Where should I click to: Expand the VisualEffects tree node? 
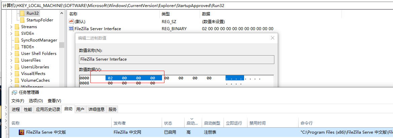pos(11,74)
